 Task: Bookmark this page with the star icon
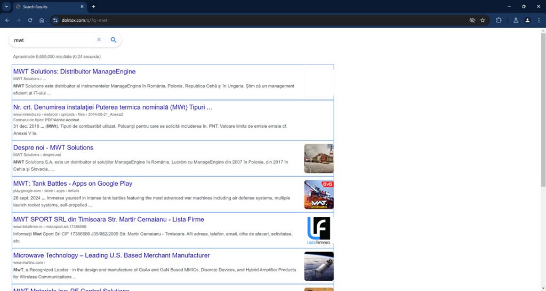[x=483, y=20]
